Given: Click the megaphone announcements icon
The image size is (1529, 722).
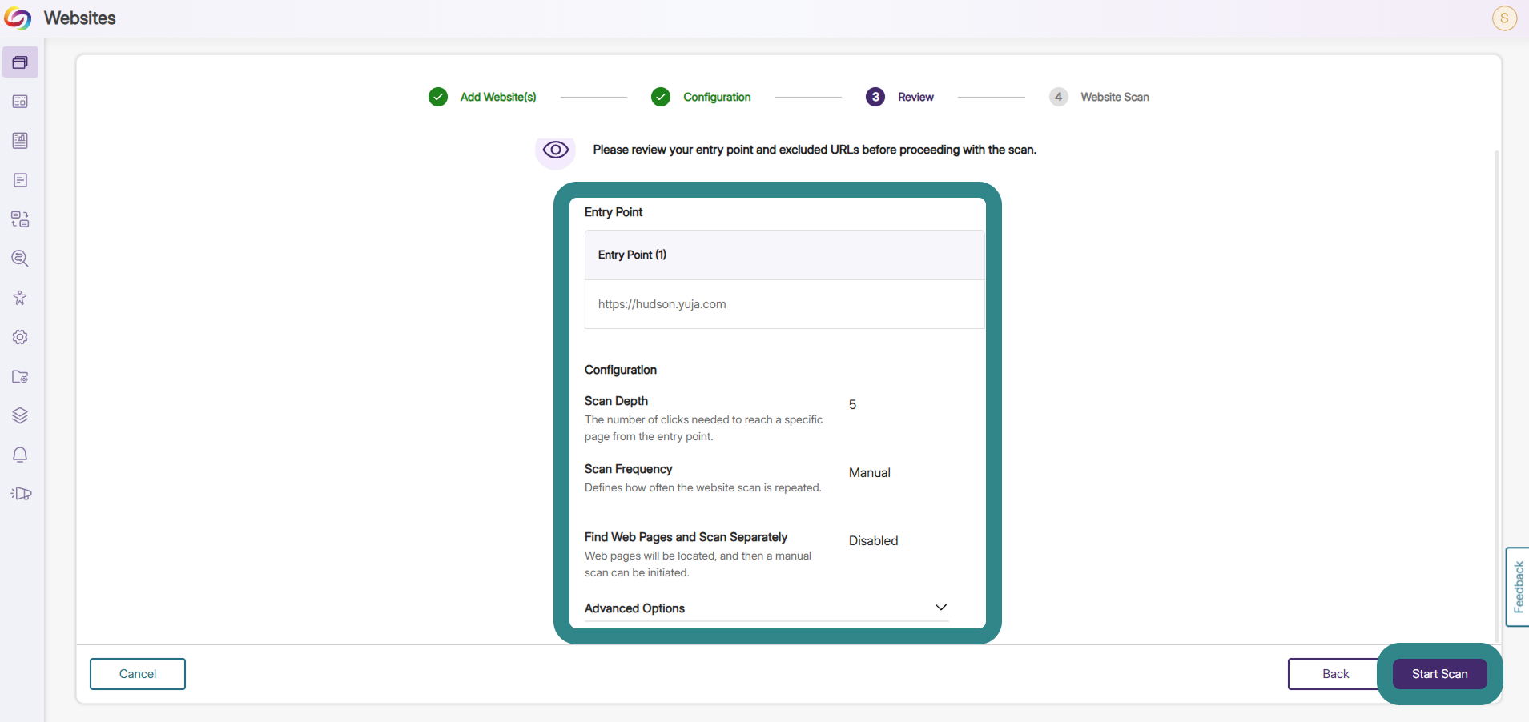Looking at the screenshot, I should coord(21,494).
